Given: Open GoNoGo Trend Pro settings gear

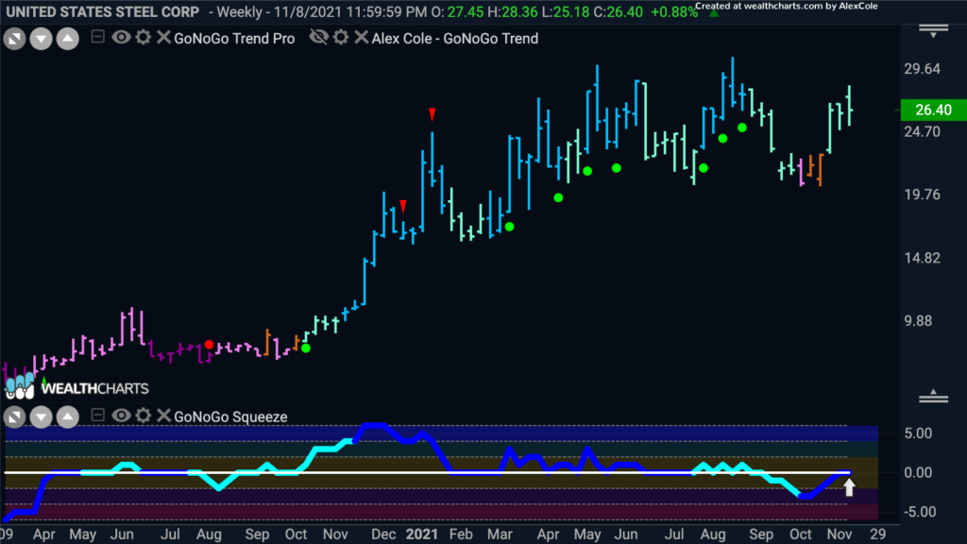Looking at the screenshot, I should click(x=144, y=38).
